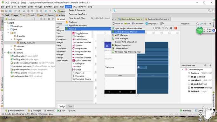Click the Make Project hammer icon
Screen dimensions: 217x122
click(55, 11)
